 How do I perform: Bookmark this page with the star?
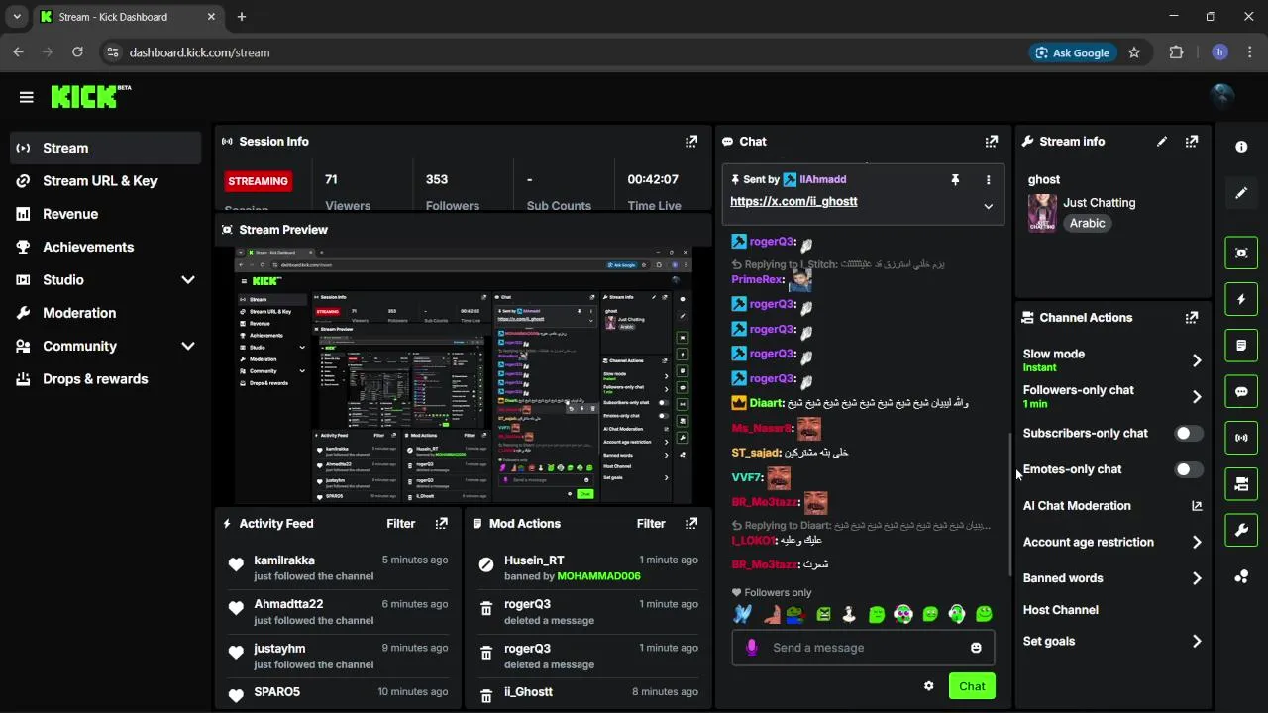pyautogui.click(x=1134, y=52)
